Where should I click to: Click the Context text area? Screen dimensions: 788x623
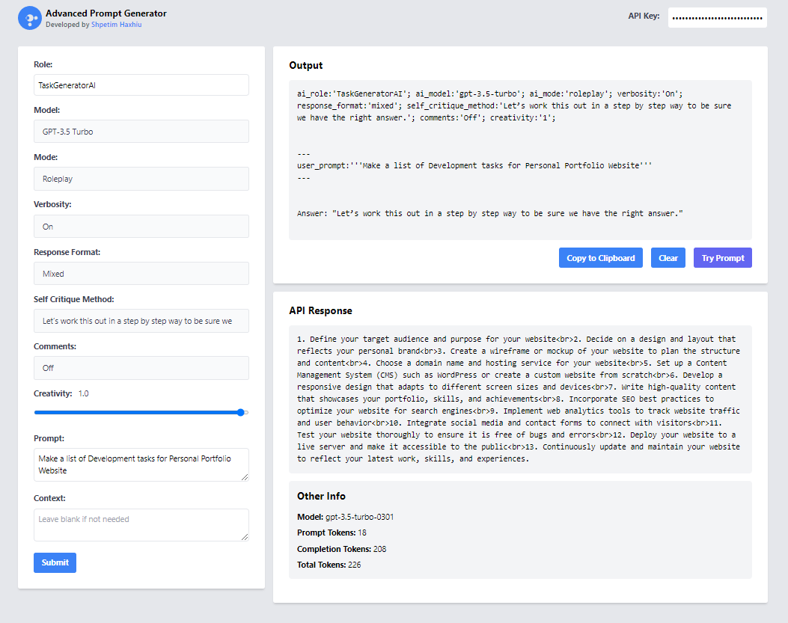pyautogui.click(x=141, y=524)
